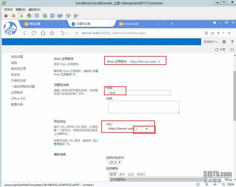Reload the page with refresh icon
The image size is (236, 187).
34,33
